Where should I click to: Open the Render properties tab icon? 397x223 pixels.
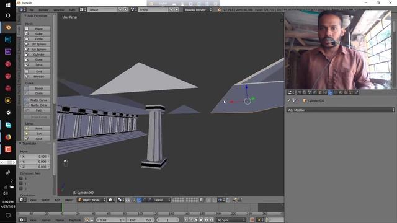coord(299,93)
